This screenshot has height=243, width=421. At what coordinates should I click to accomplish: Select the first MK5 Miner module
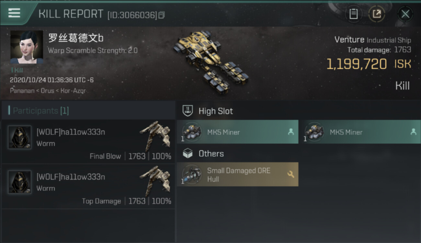tap(237, 132)
